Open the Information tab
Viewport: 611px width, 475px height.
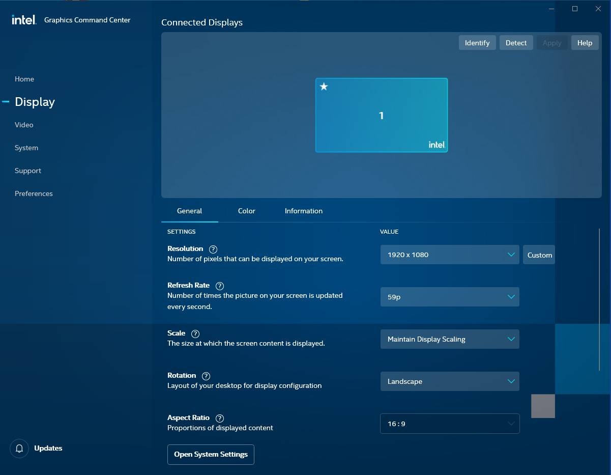[x=304, y=211]
